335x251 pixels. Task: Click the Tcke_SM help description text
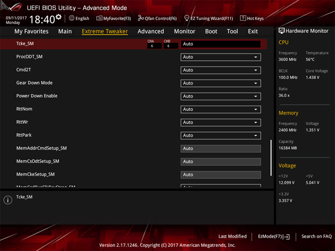(x=24, y=197)
